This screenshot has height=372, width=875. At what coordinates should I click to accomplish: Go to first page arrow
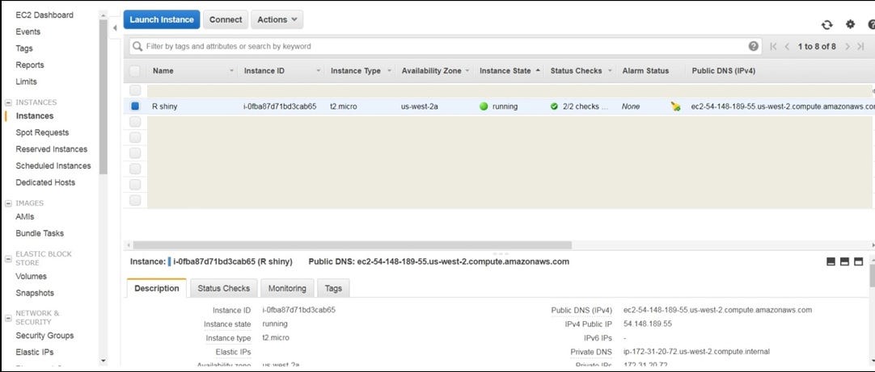[773, 47]
